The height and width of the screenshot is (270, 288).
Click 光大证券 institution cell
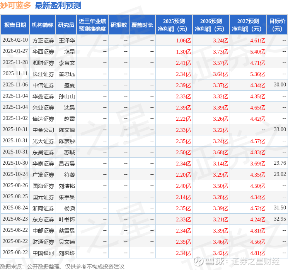(x=43, y=141)
